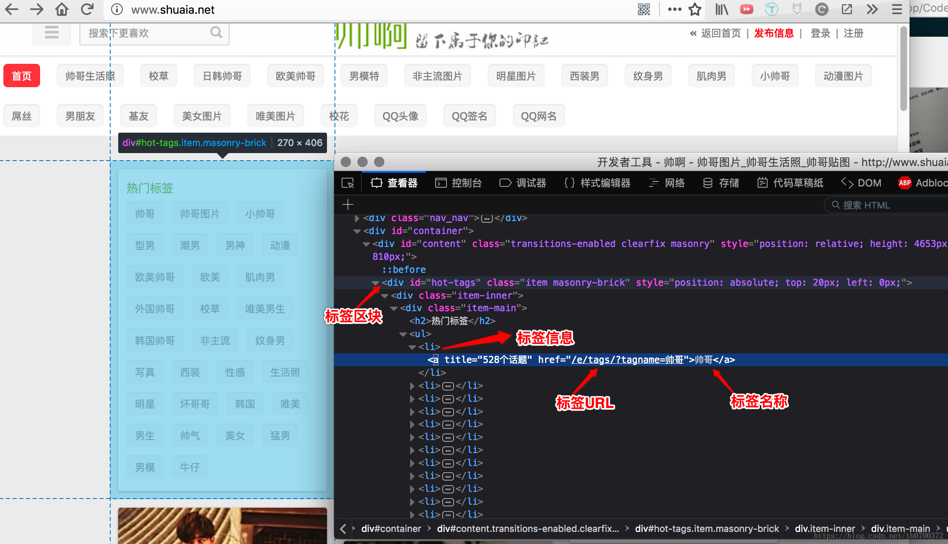Bookmark page with the star icon
Screen dimensions: 948x544
(695, 9)
